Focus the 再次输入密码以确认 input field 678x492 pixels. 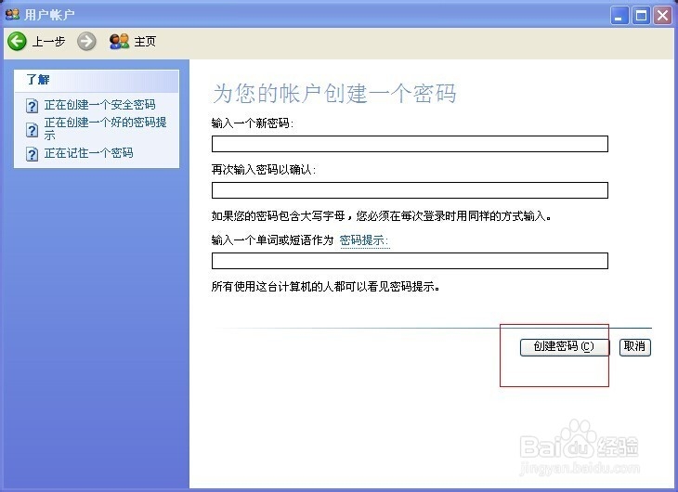410,190
